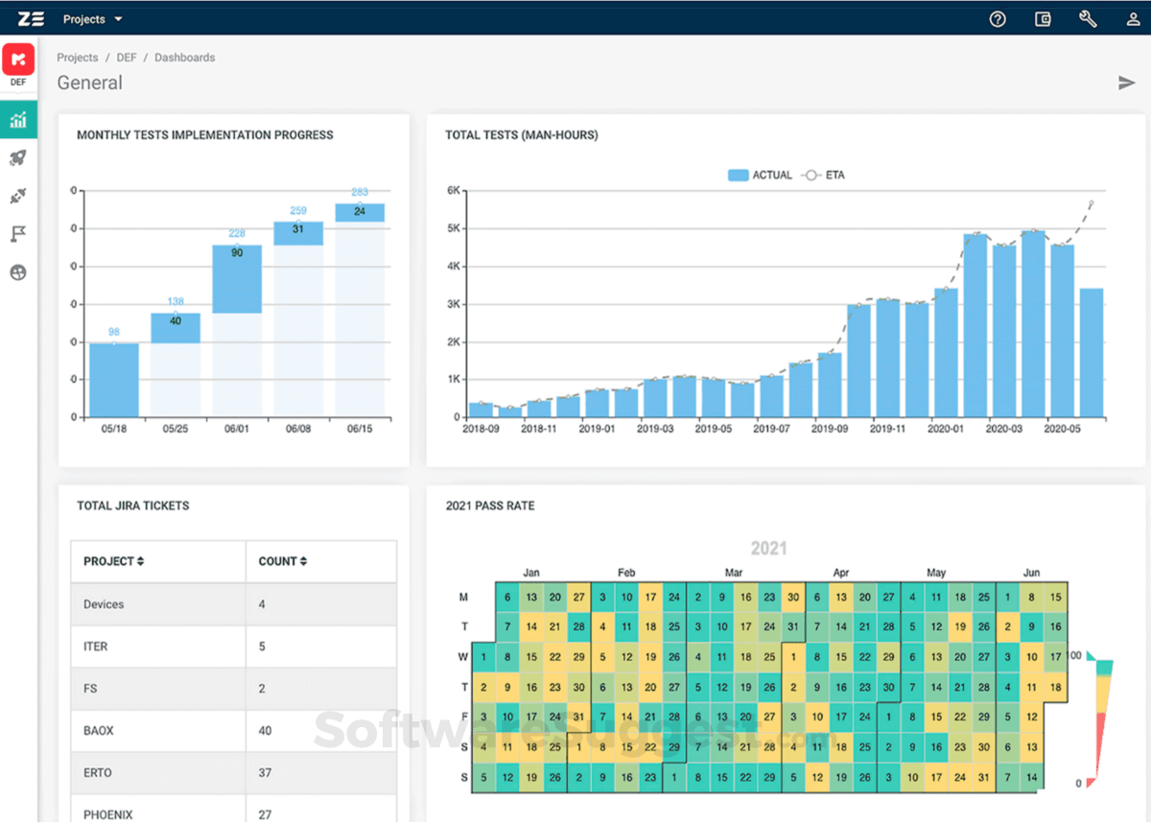Image resolution: width=1151 pixels, height=824 pixels.
Task: Open the rocket launches icon in sidebar
Action: point(18,158)
